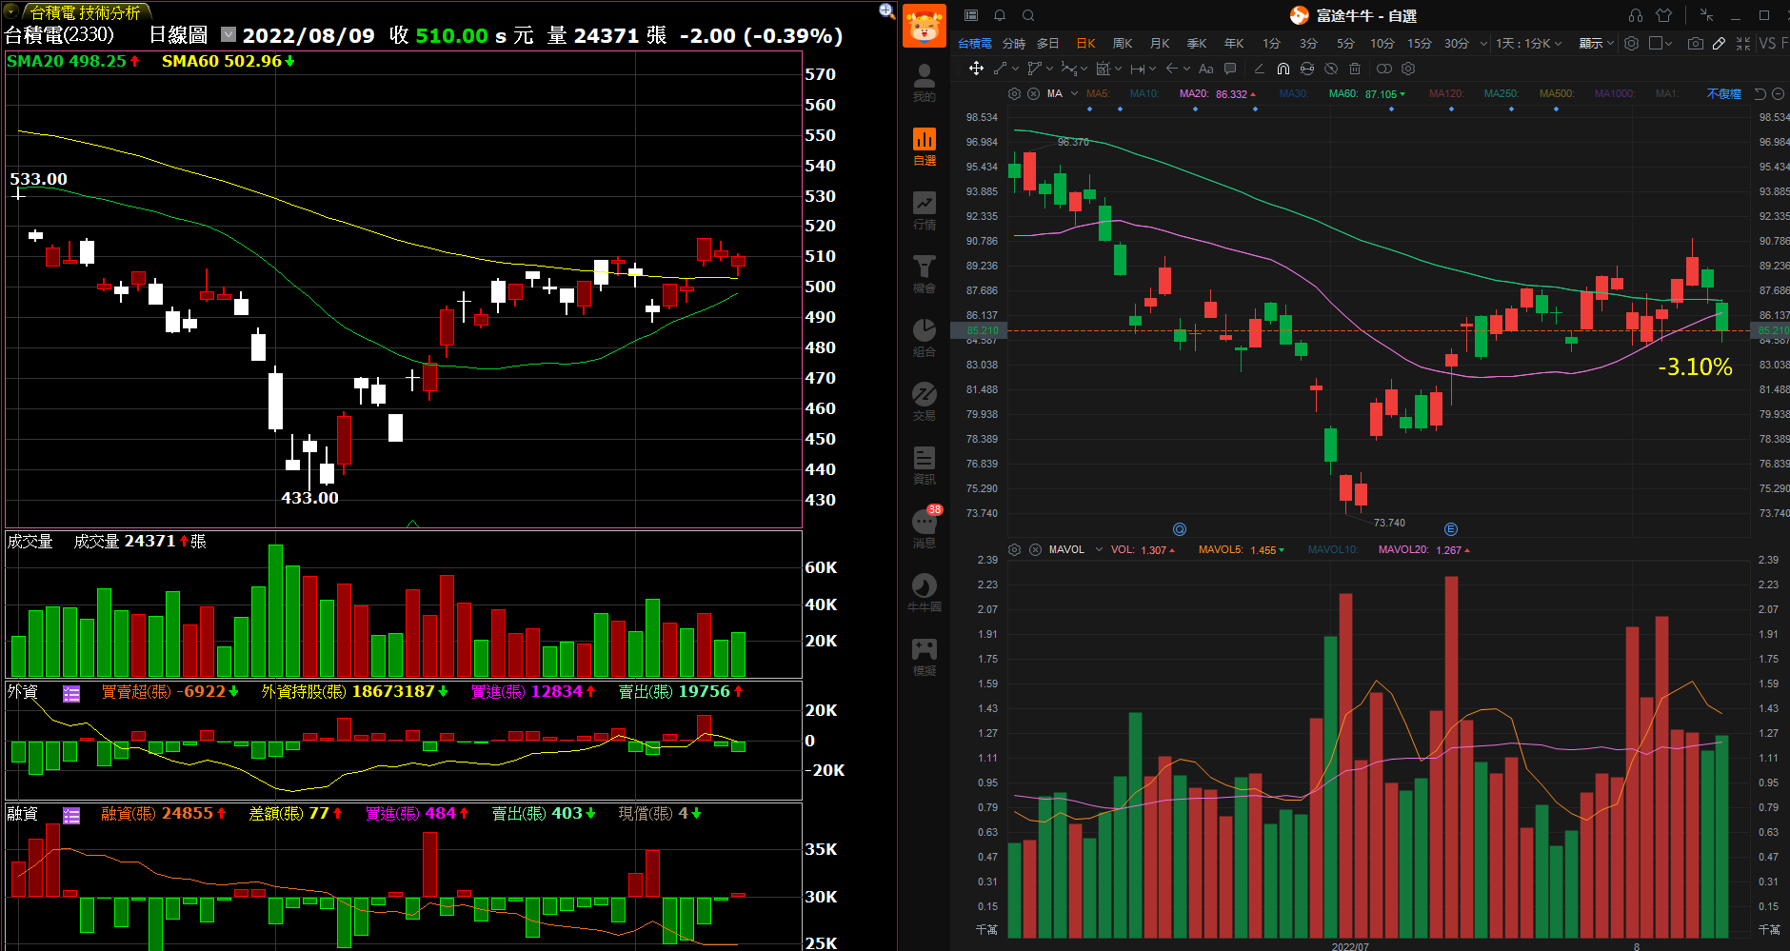Expand the line tool dropdown arrow

point(1015,69)
